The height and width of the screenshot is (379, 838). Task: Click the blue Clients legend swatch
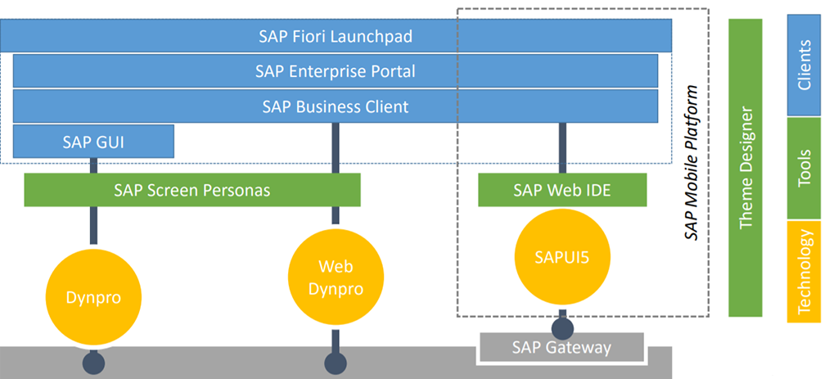pyautogui.click(x=803, y=65)
